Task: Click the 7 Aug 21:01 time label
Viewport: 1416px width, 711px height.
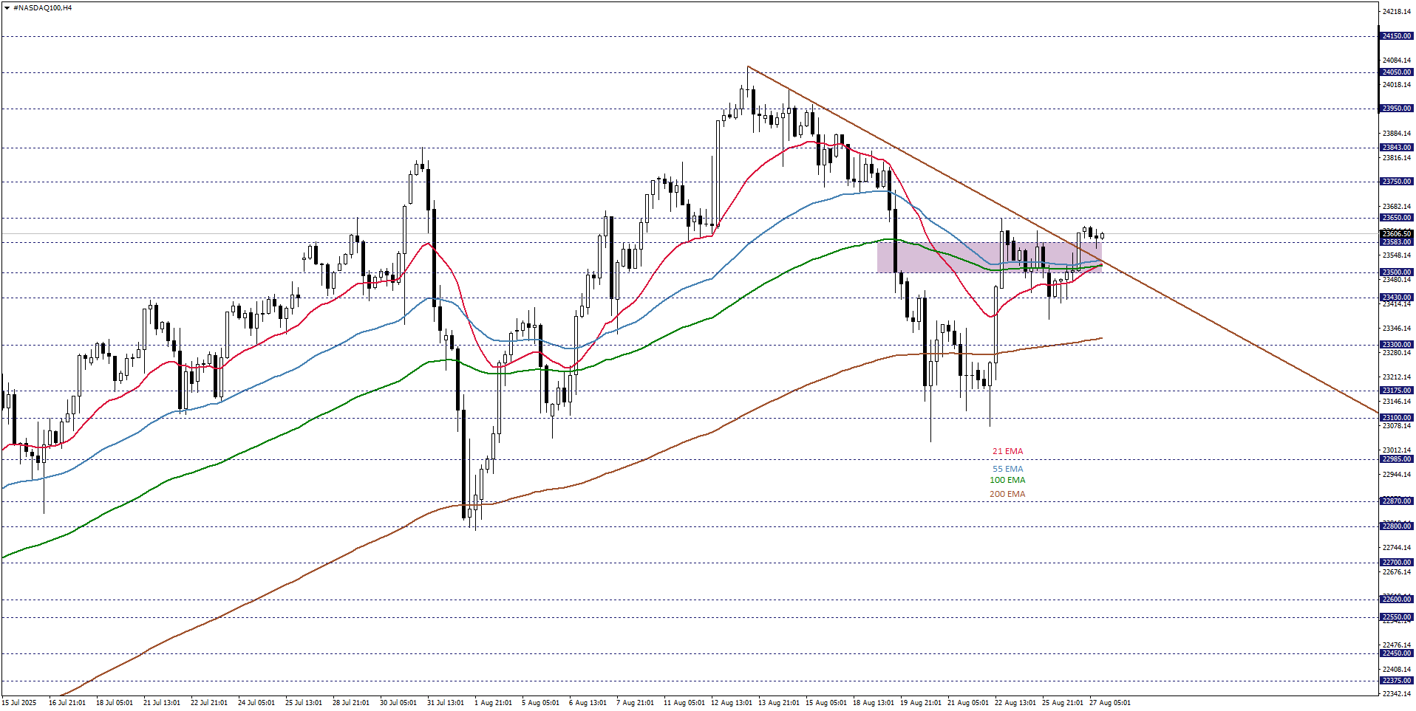Action: pyautogui.click(x=635, y=703)
